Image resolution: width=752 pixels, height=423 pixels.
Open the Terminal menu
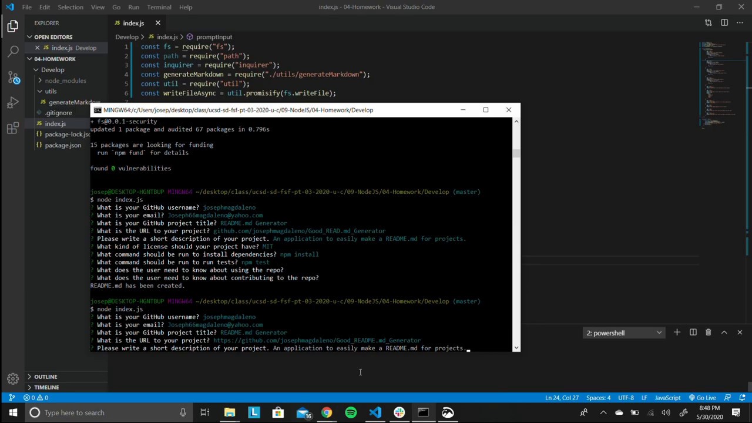(x=159, y=7)
